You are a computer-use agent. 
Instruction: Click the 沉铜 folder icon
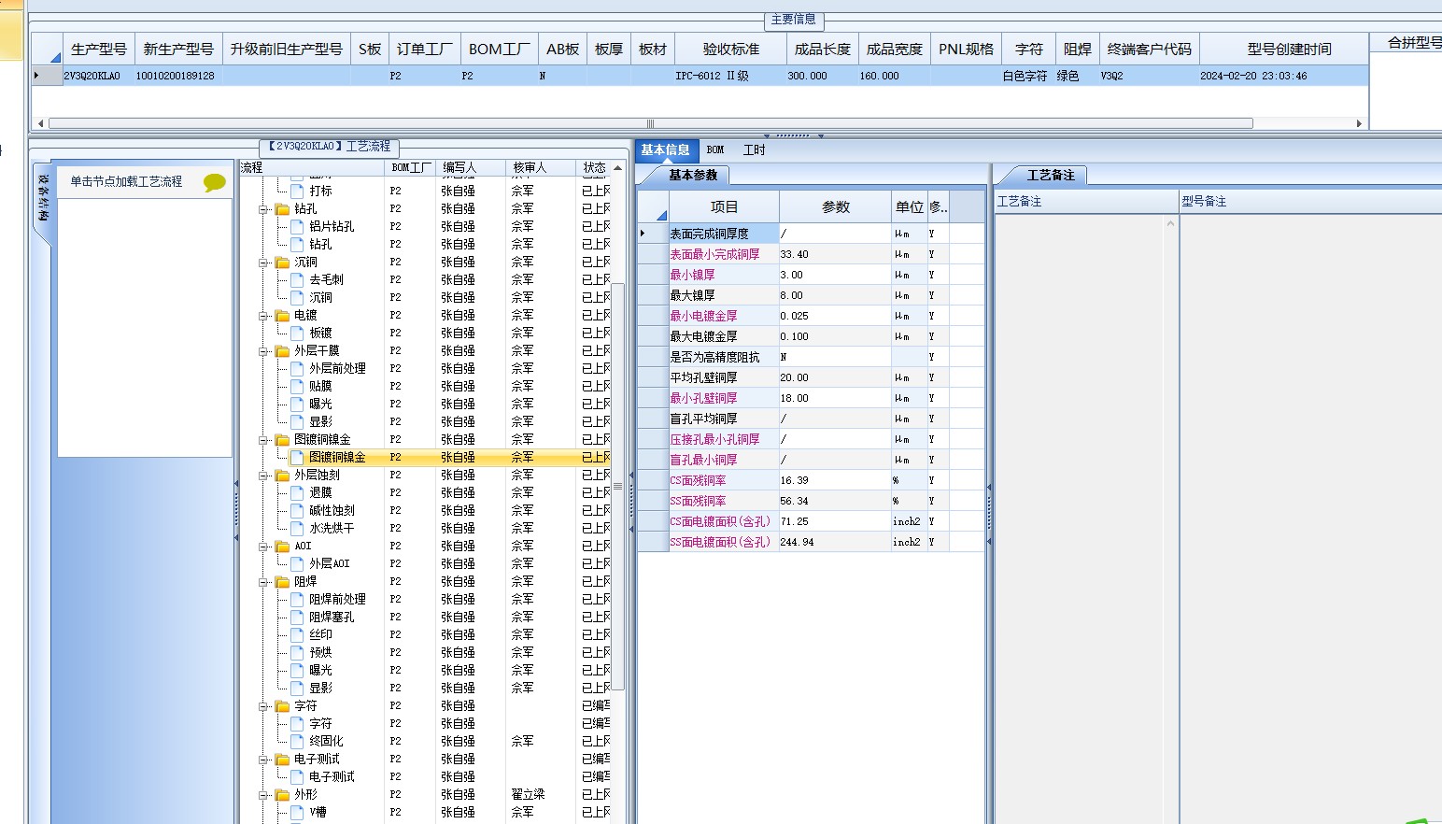(x=283, y=263)
